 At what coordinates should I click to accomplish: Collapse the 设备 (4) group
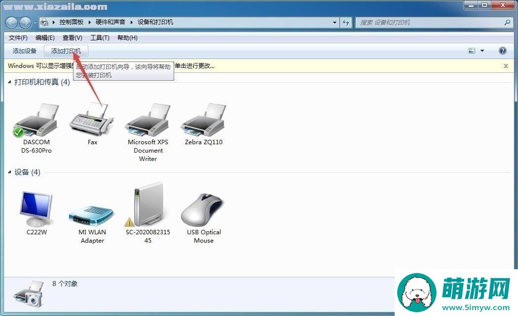click(9, 172)
